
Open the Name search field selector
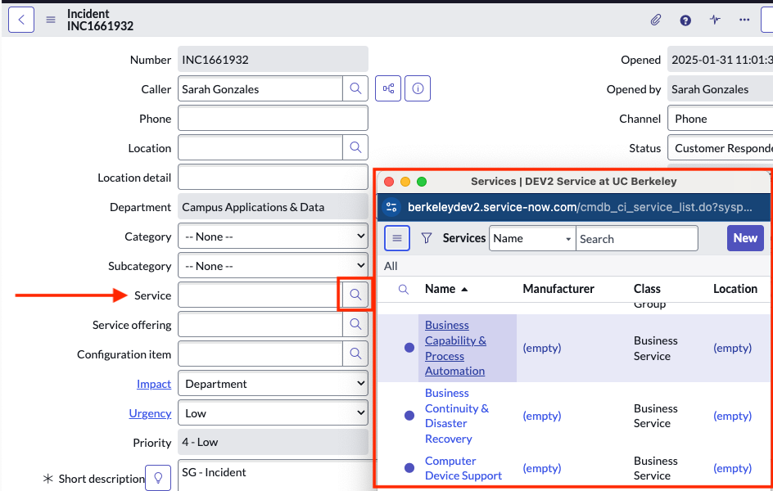point(532,238)
